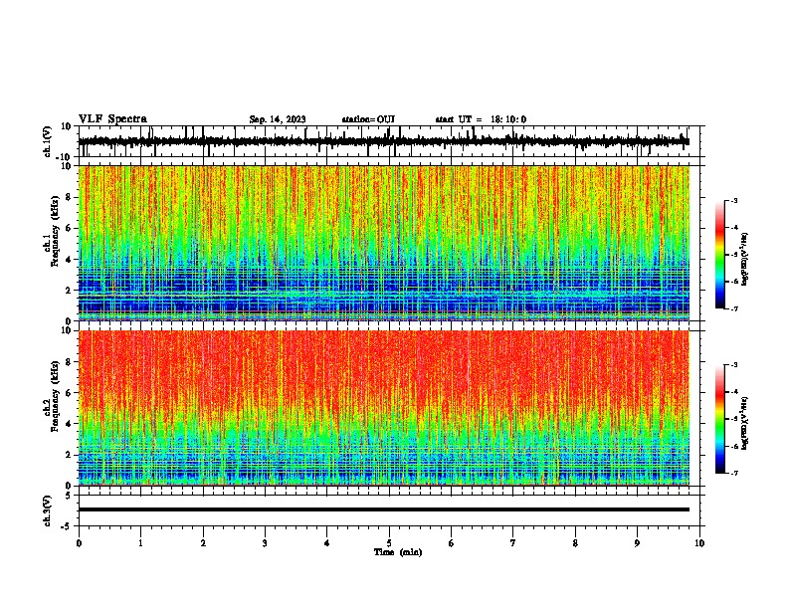Click the 'ch.1 Frequency (kHz)' axis label

[x=53, y=231]
